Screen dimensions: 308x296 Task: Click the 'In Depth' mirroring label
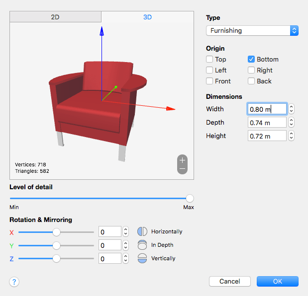[162, 245]
